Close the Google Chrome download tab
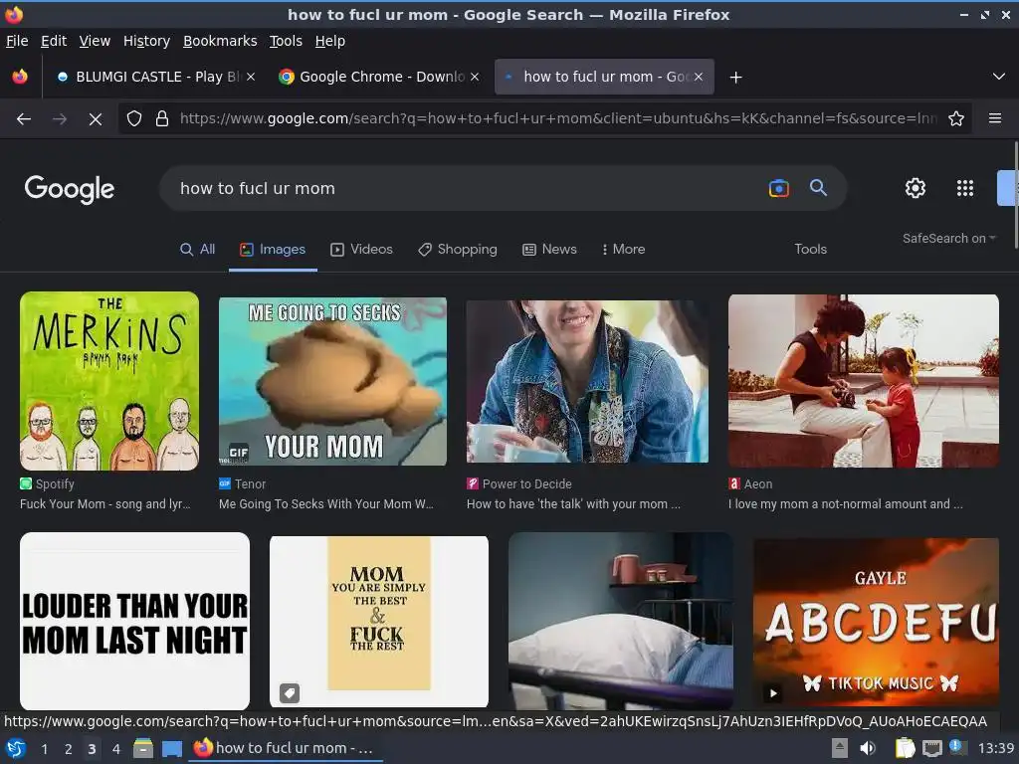The image size is (1019, 764). point(475,77)
